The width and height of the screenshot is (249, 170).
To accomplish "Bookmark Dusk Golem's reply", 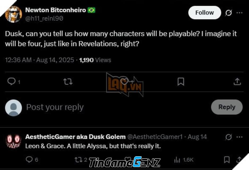I will pyautogui.click(x=227, y=160).
